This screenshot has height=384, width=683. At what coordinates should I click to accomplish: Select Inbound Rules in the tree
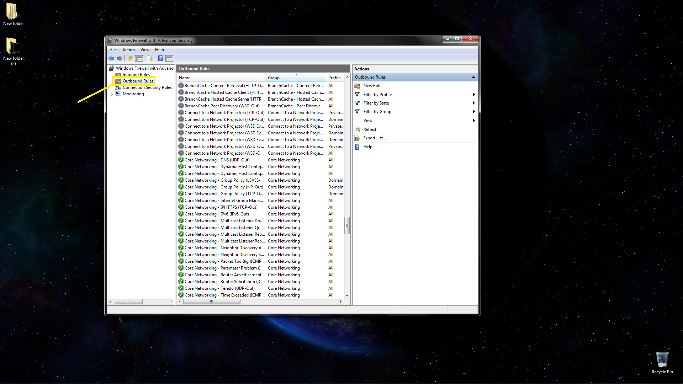pyautogui.click(x=136, y=75)
